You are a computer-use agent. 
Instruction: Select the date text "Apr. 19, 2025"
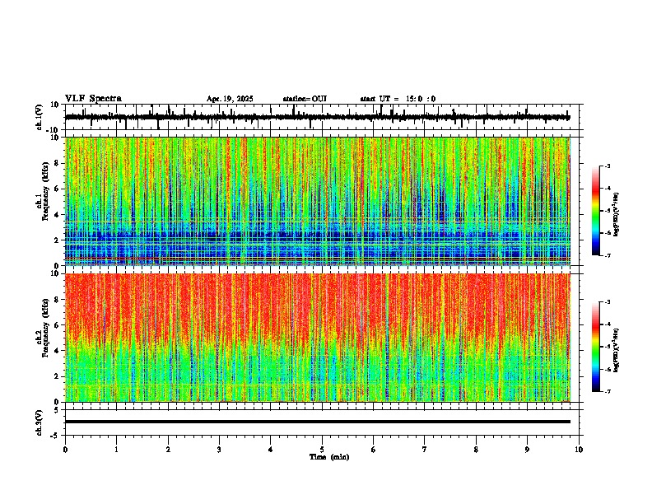(x=230, y=99)
